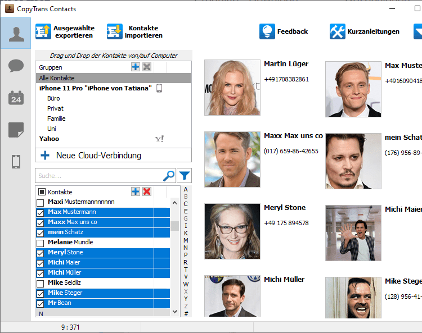
Task: Click the search magnifier icon
Action: (169, 176)
